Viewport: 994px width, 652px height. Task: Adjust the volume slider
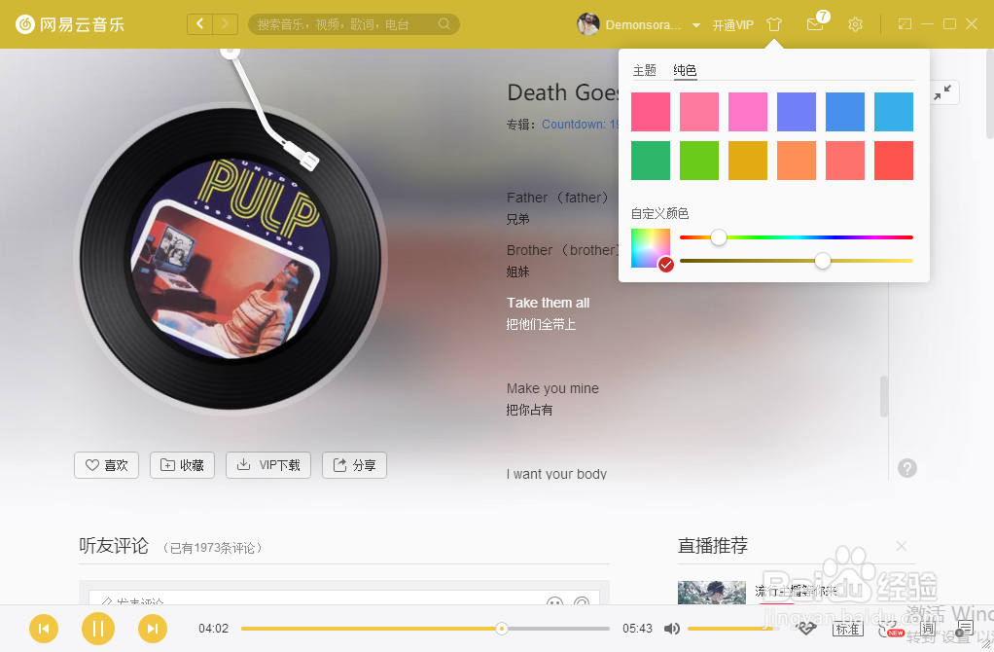tap(734, 629)
